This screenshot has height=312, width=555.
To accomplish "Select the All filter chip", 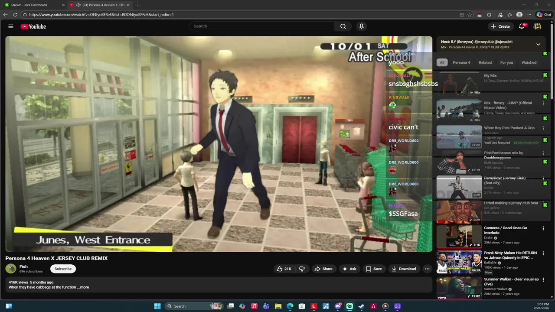I will coord(442,62).
